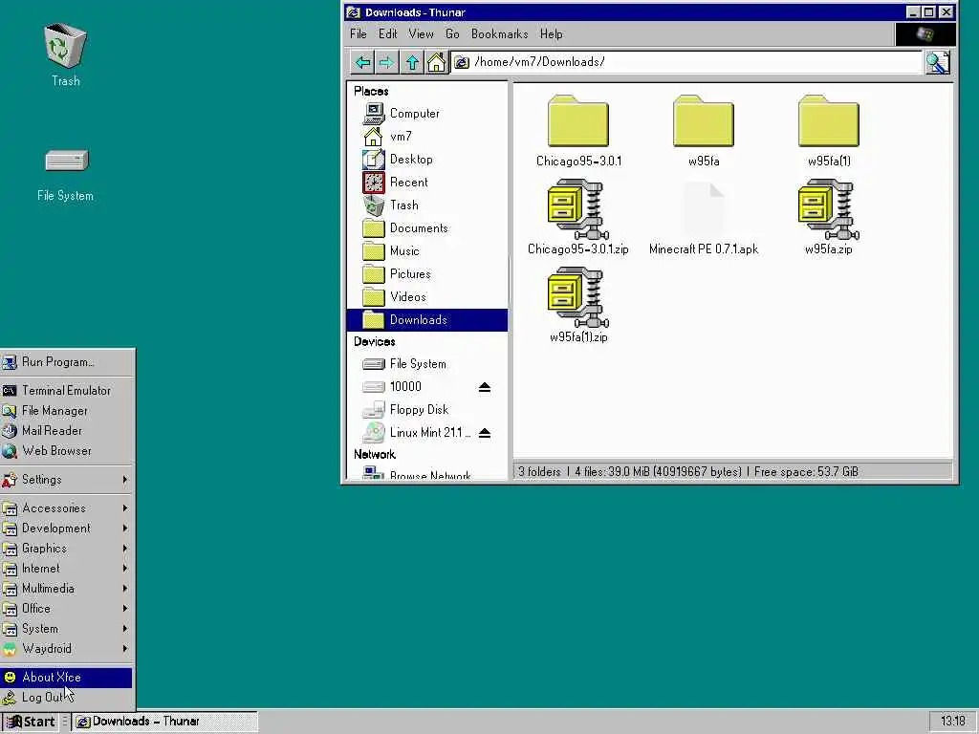Click the Thunar status bar folder summary text

[688, 472]
